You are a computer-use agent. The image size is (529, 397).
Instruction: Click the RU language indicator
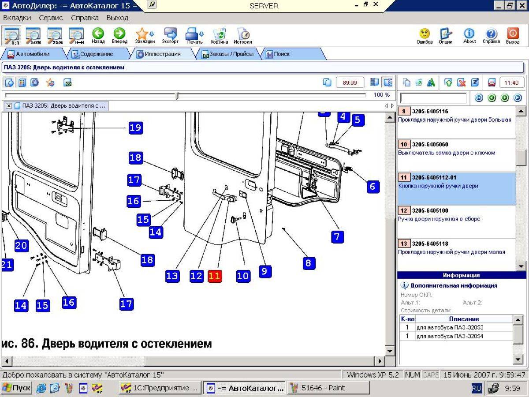tap(477, 388)
